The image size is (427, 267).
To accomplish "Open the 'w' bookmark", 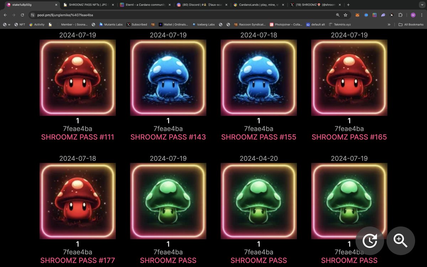I will point(7,25).
